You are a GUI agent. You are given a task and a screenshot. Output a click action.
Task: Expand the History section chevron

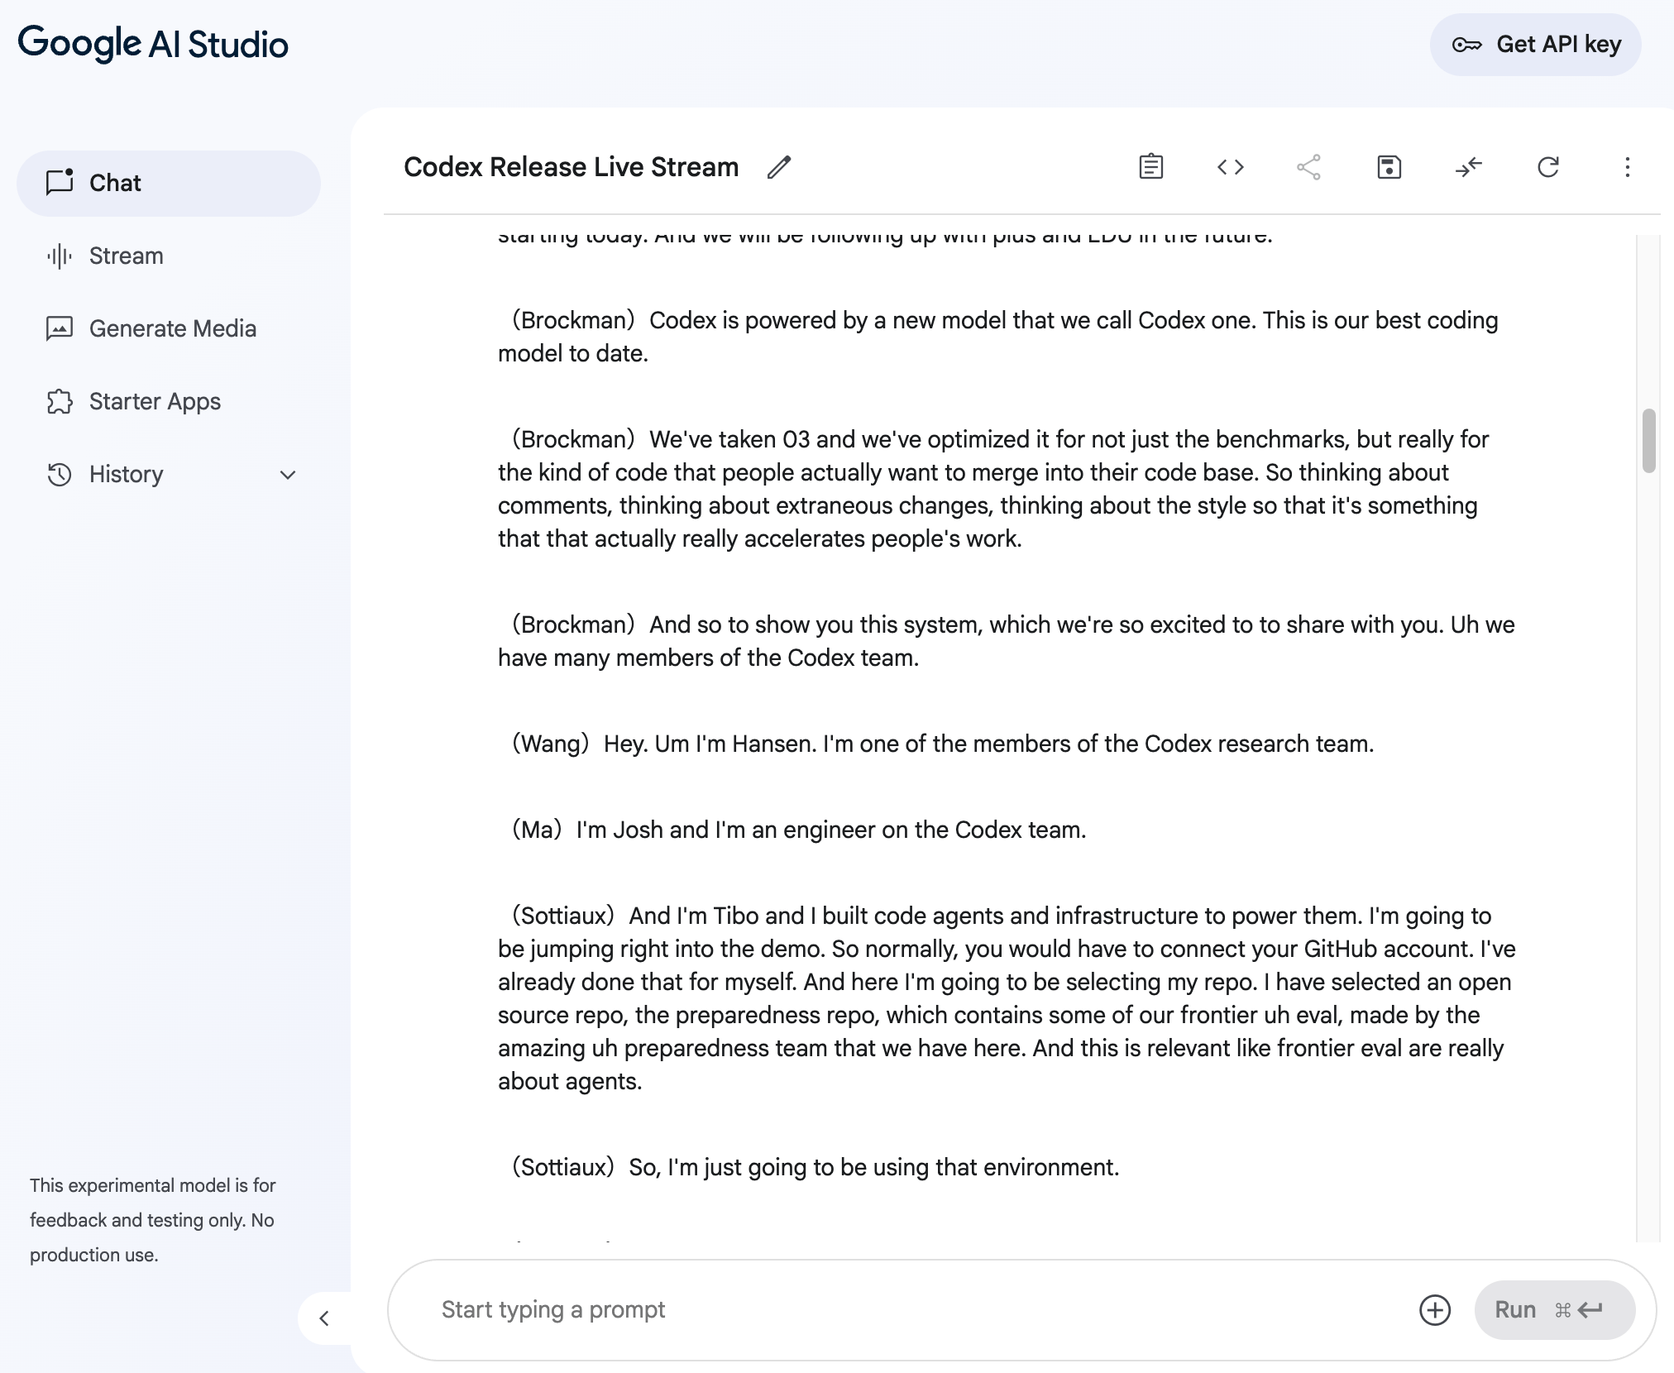pyautogui.click(x=288, y=475)
